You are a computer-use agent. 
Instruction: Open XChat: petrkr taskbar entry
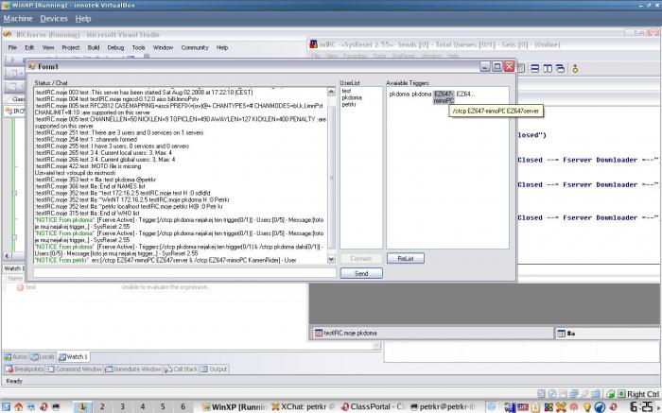tap(304, 407)
